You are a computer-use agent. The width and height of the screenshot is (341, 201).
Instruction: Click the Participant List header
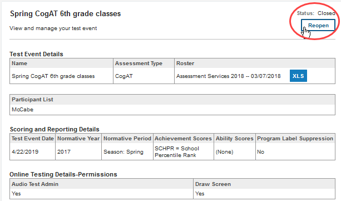click(x=32, y=100)
